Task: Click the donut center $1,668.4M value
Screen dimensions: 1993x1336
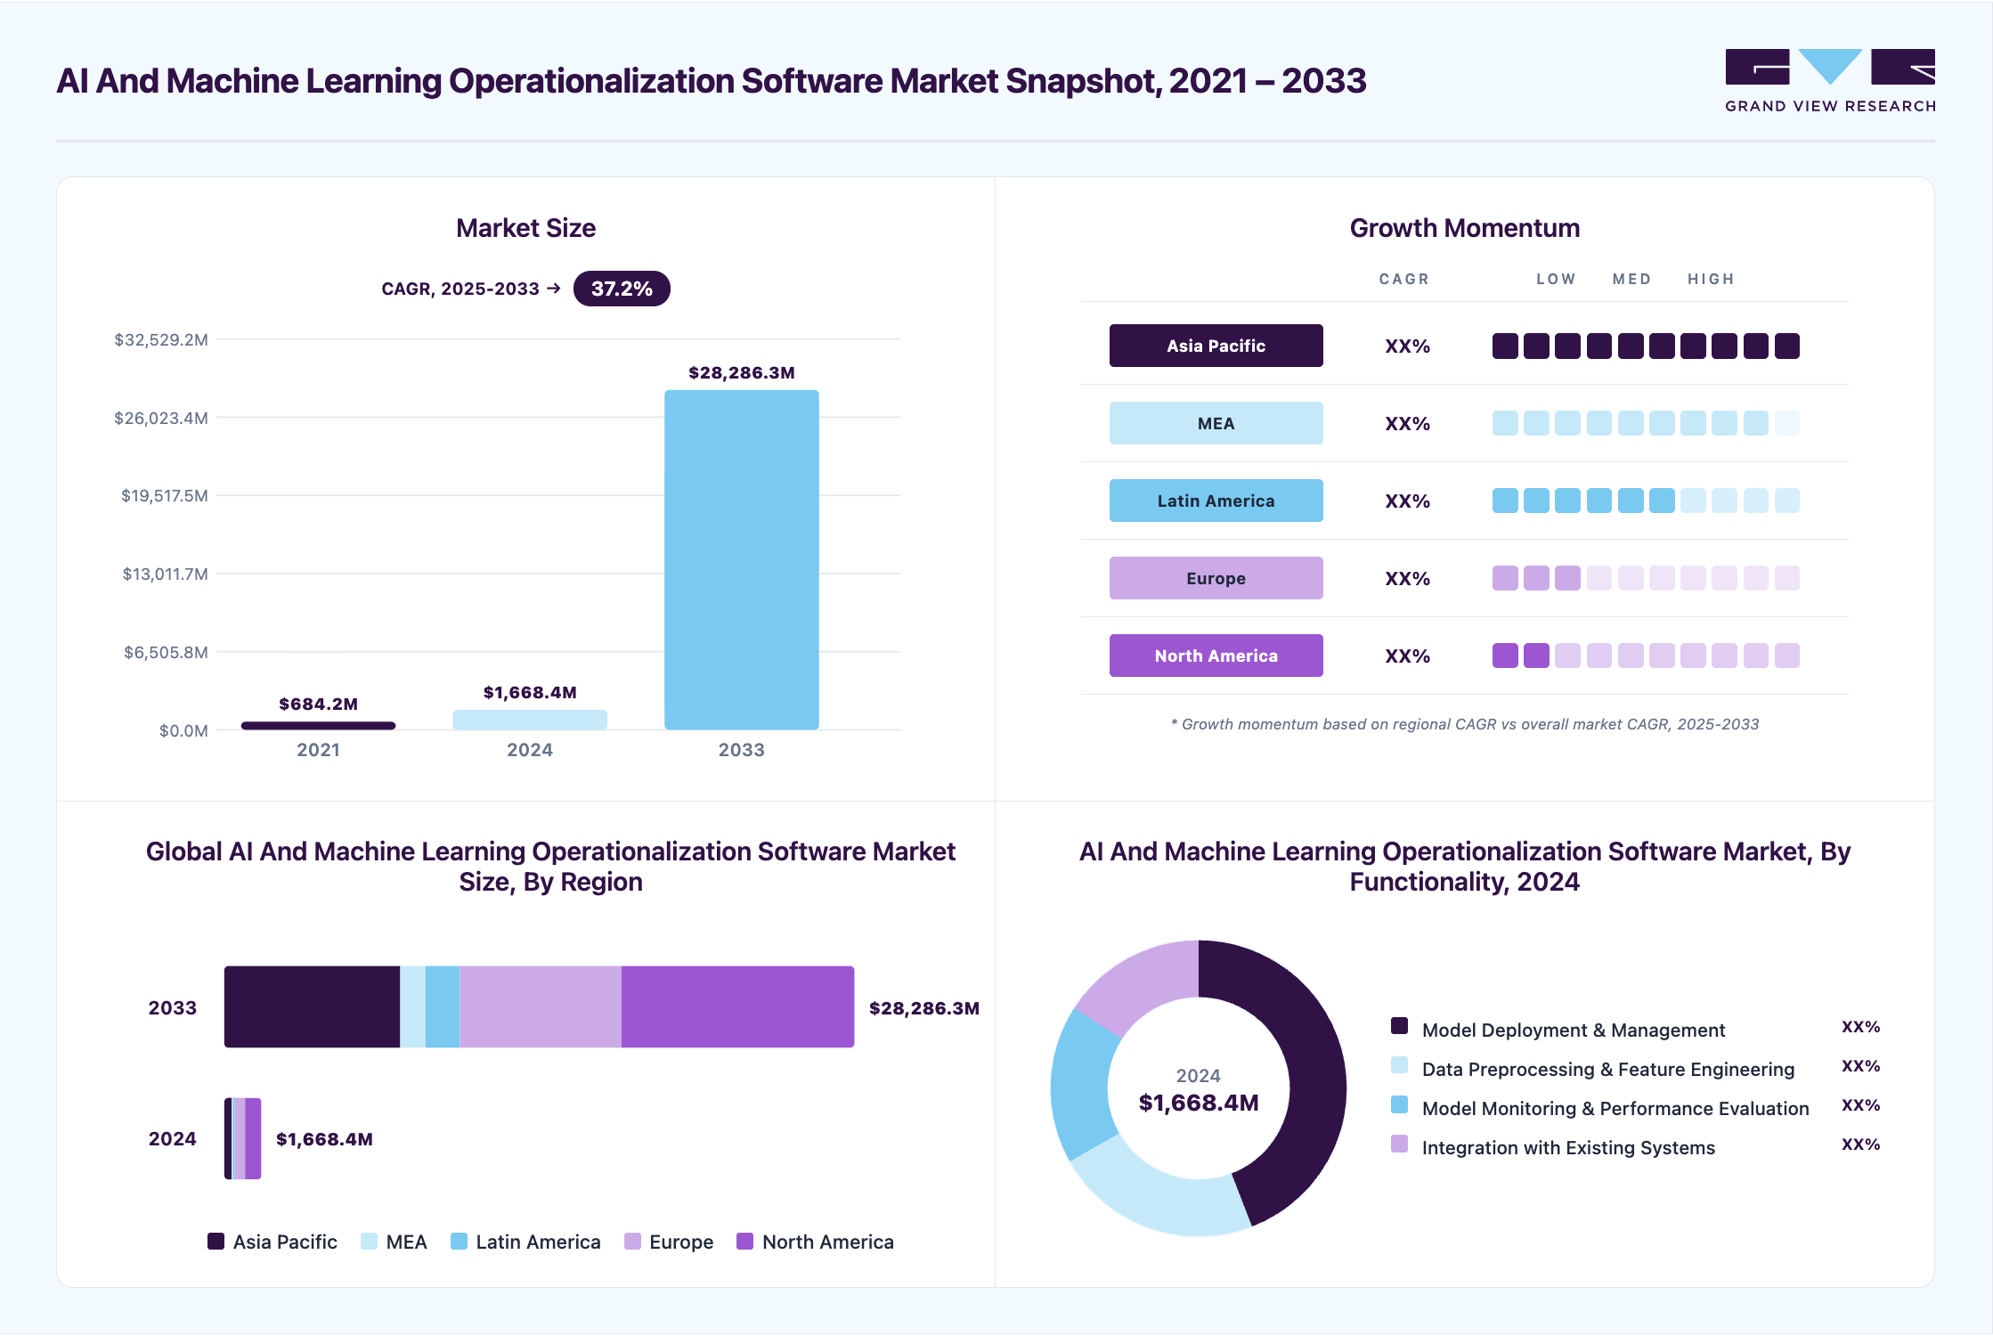Action: 1199,1103
